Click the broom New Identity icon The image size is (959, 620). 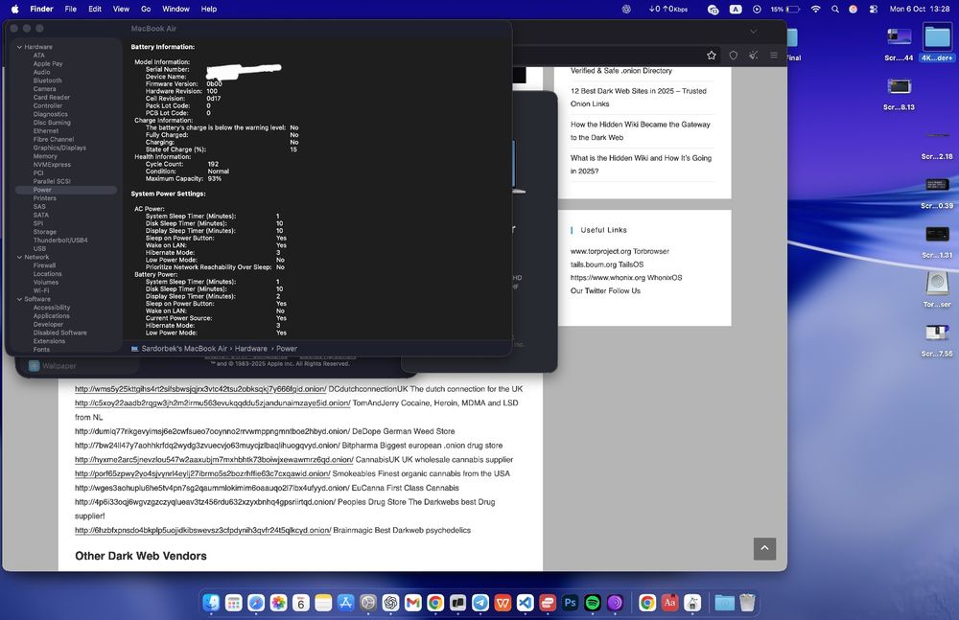pos(754,55)
